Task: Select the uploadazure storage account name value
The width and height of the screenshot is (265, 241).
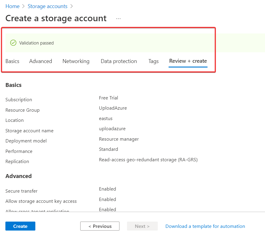Action: coord(112,129)
